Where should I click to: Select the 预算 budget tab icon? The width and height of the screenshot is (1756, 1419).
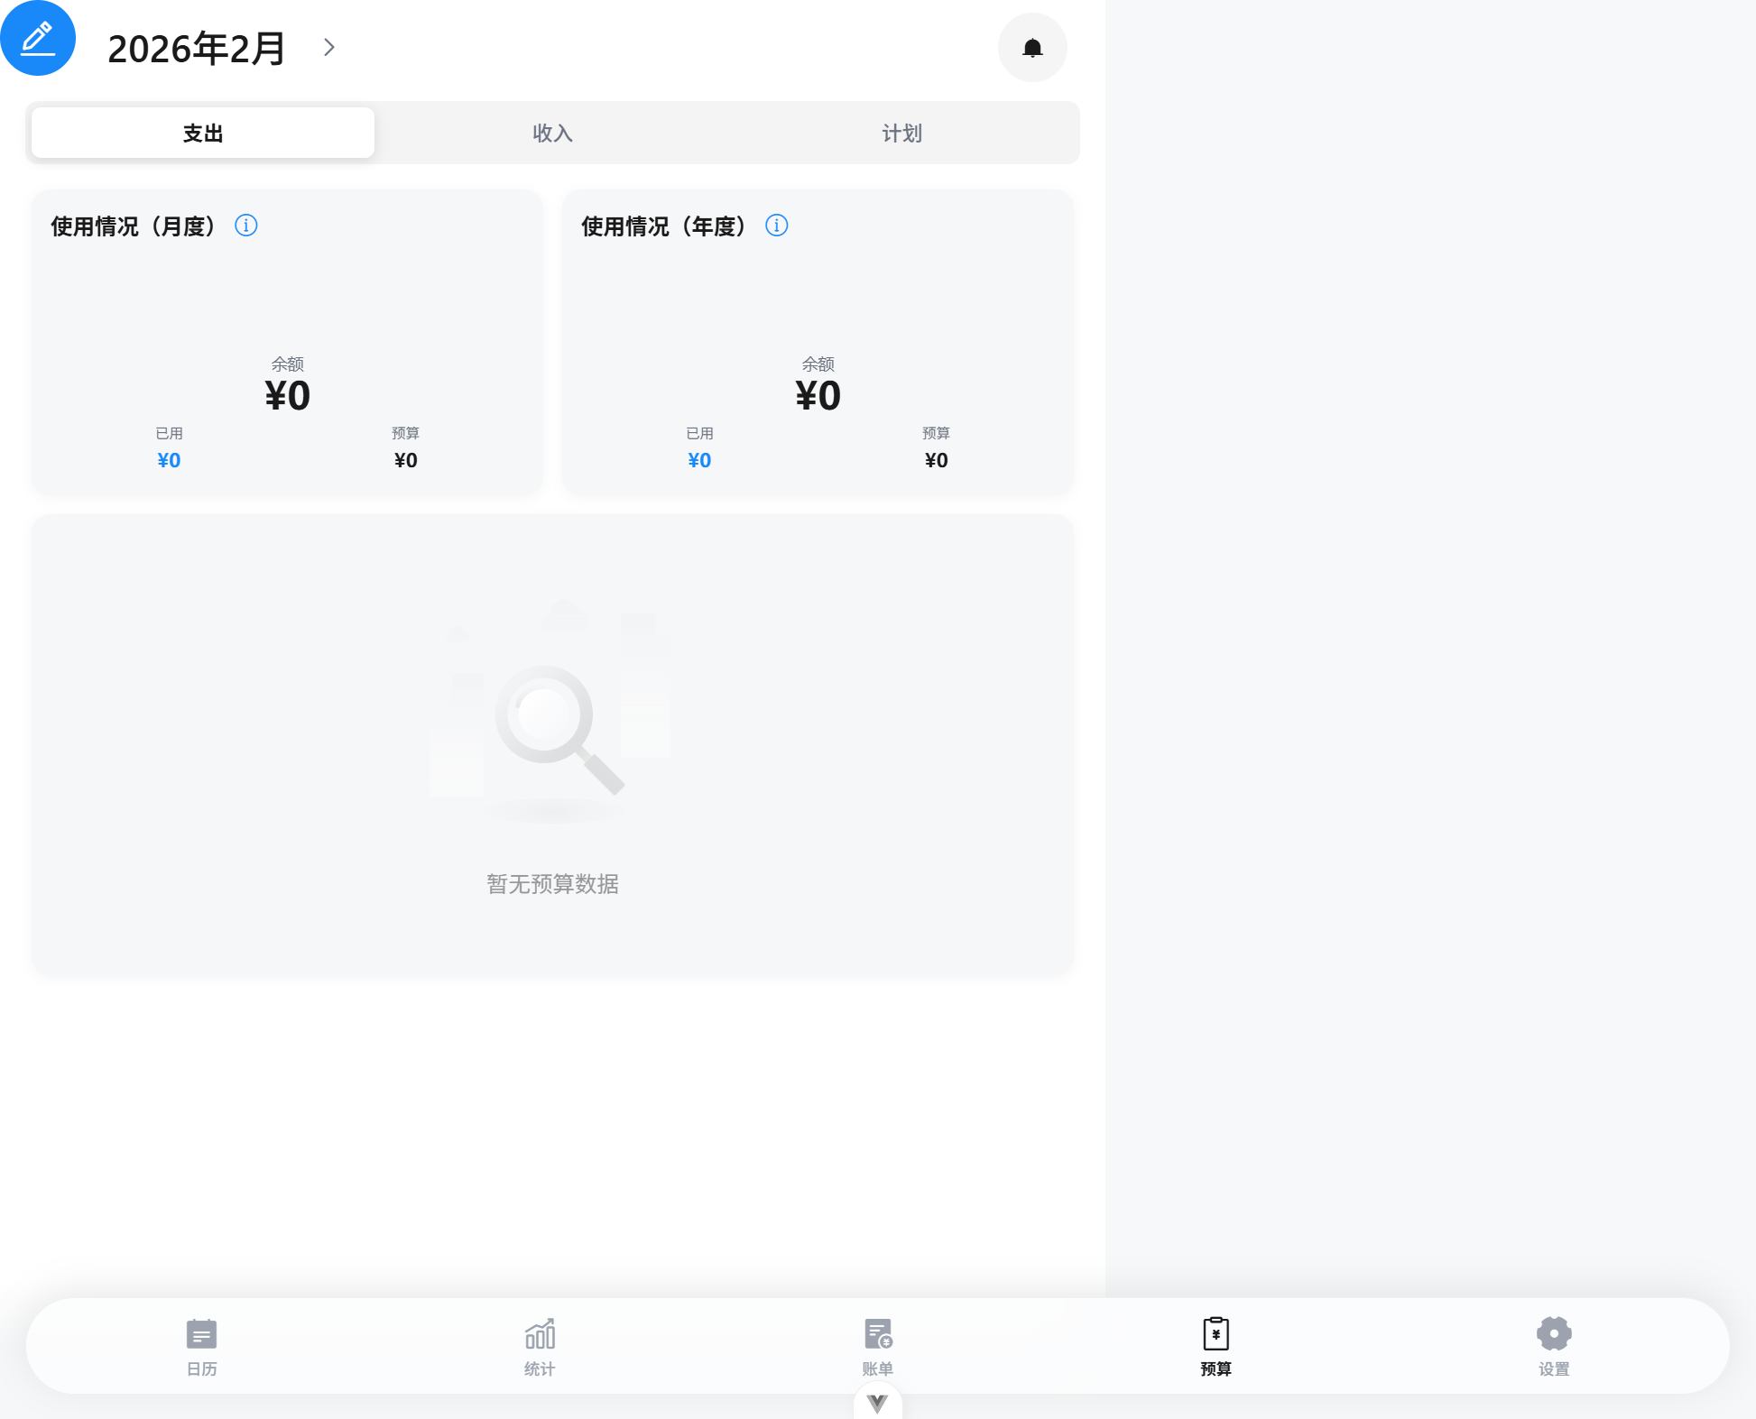pyautogui.click(x=1215, y=1334)
